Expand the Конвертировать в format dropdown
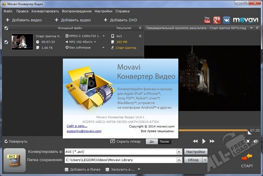The image size is (263, 176). pos(179,152)
